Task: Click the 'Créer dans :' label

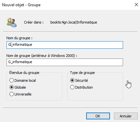Action: click(34, 22)
